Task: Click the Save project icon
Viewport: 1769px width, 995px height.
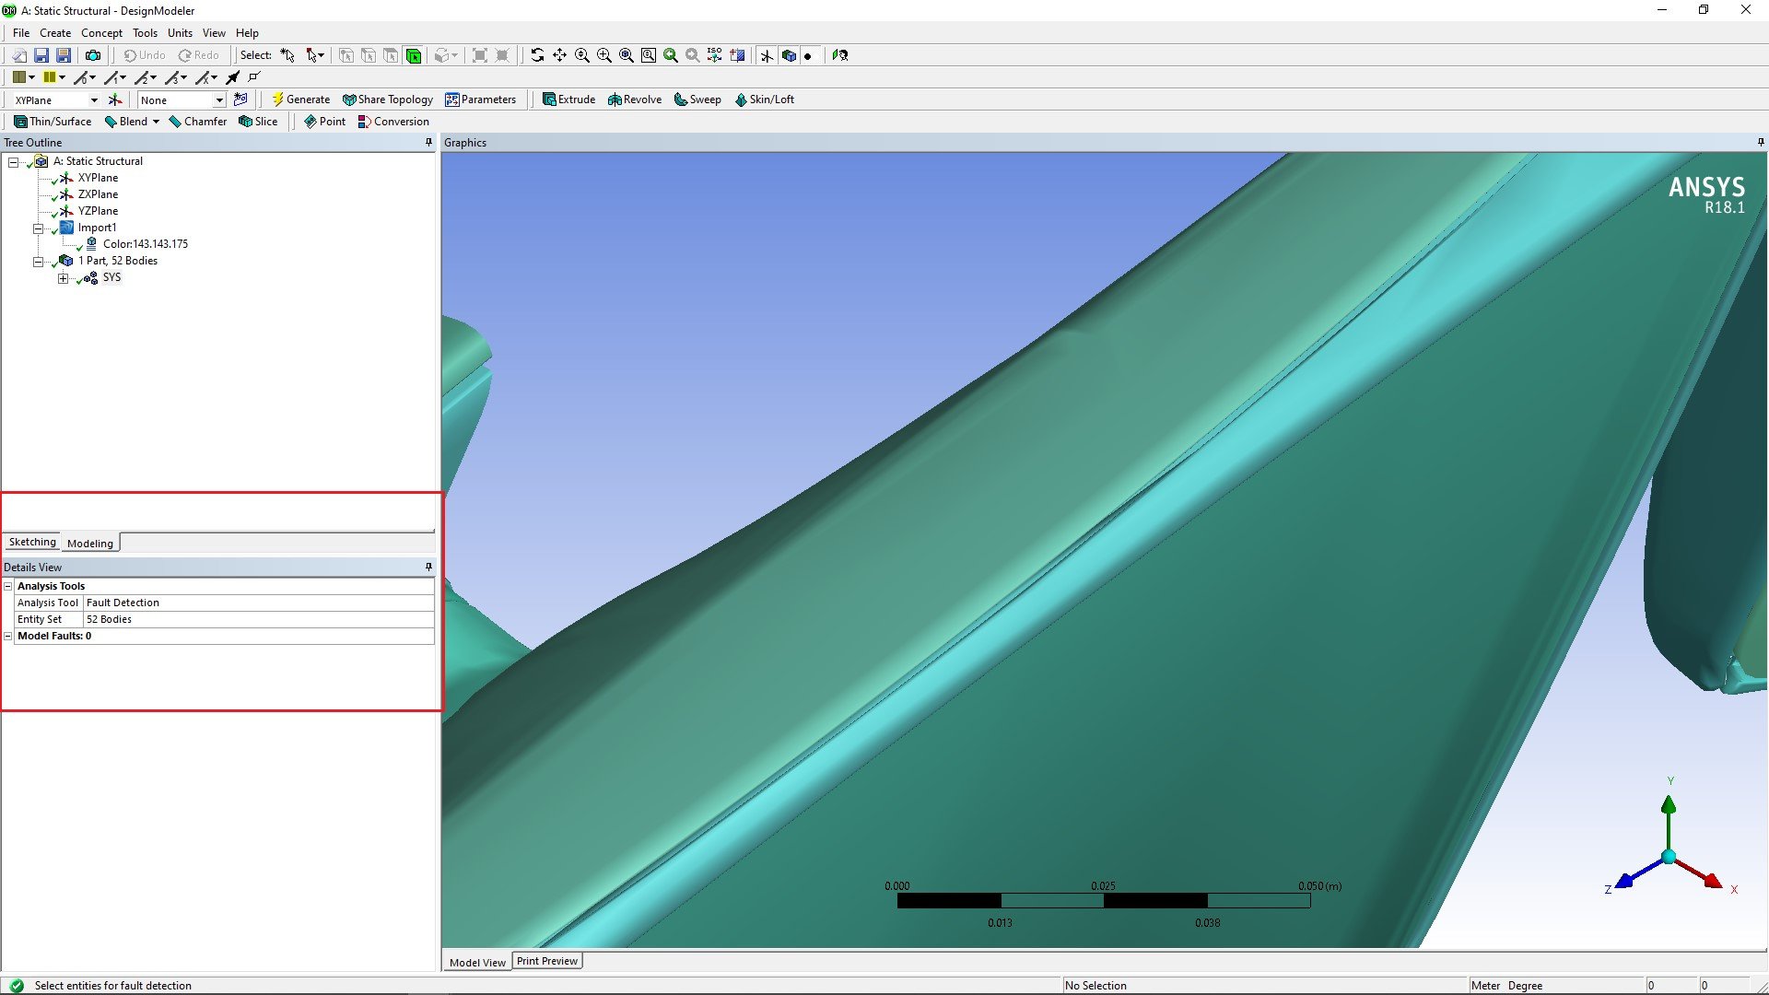Action: pyautogui.click(x=41, y=55)
